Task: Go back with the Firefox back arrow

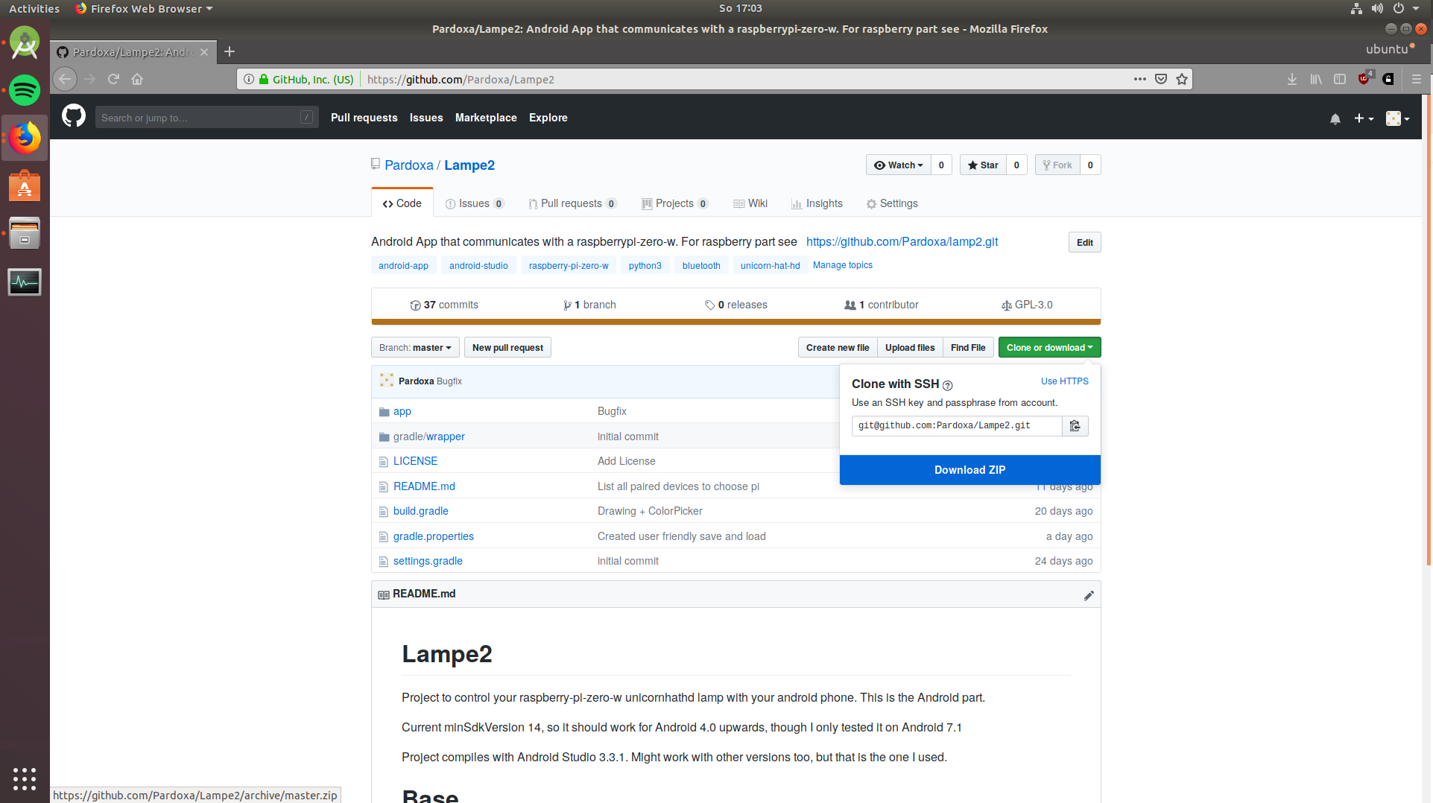Action: pyautogui.click(x=65, y=79)
